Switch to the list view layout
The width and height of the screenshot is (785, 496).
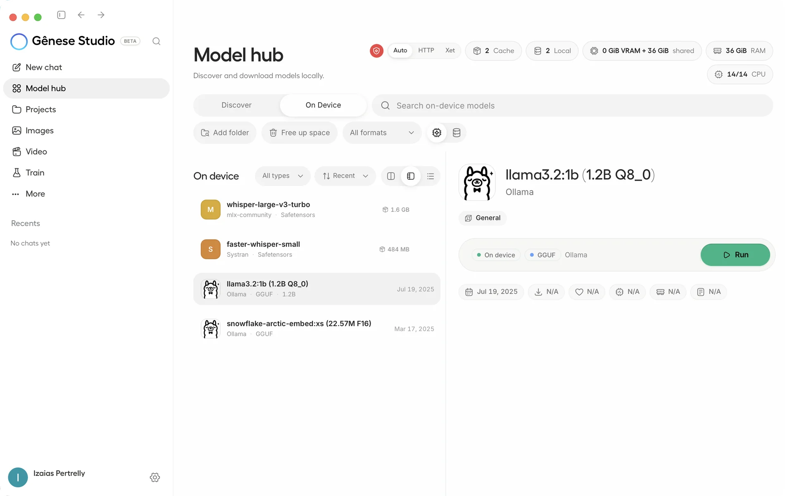click(431, 176)
